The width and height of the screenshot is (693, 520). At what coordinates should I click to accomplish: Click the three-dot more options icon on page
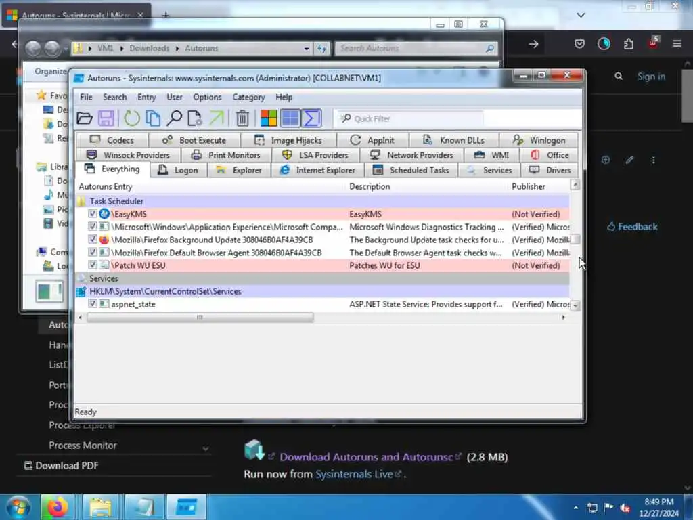(x=653, y=160)
